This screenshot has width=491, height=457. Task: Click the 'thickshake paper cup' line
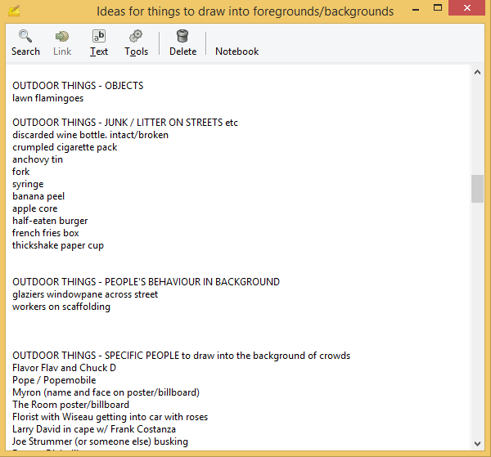click(x=58, y=245)
